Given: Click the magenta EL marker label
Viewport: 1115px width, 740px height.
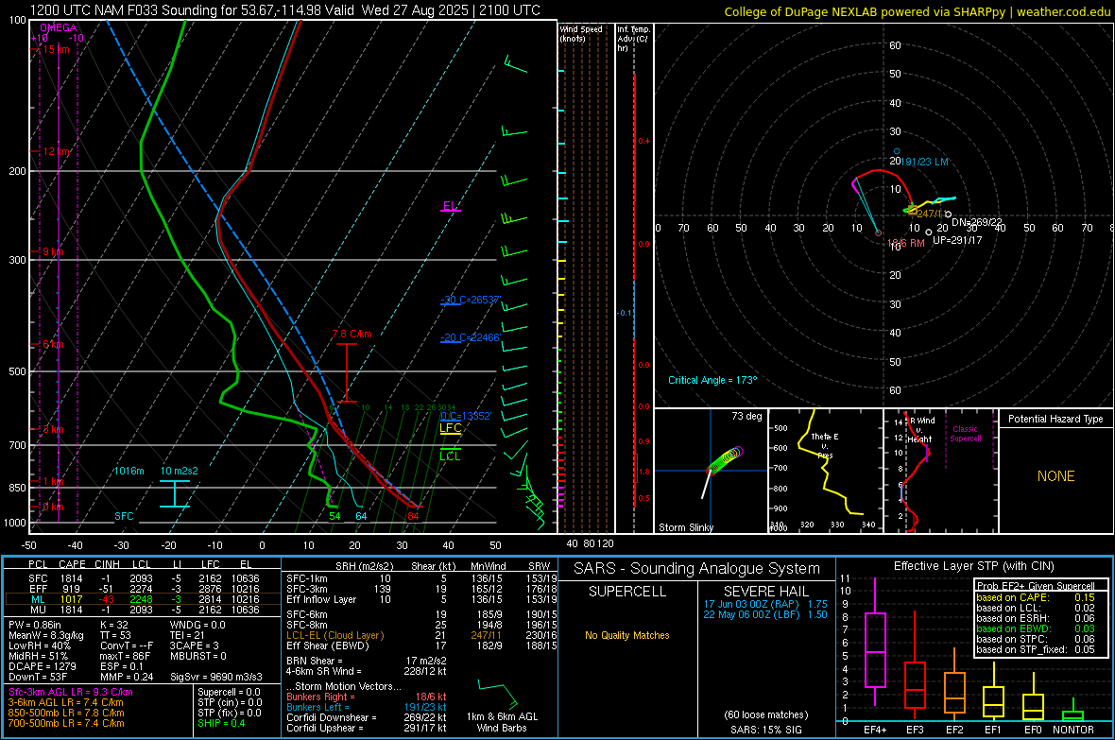Looking at the screenshot, I should coord(450,206).
